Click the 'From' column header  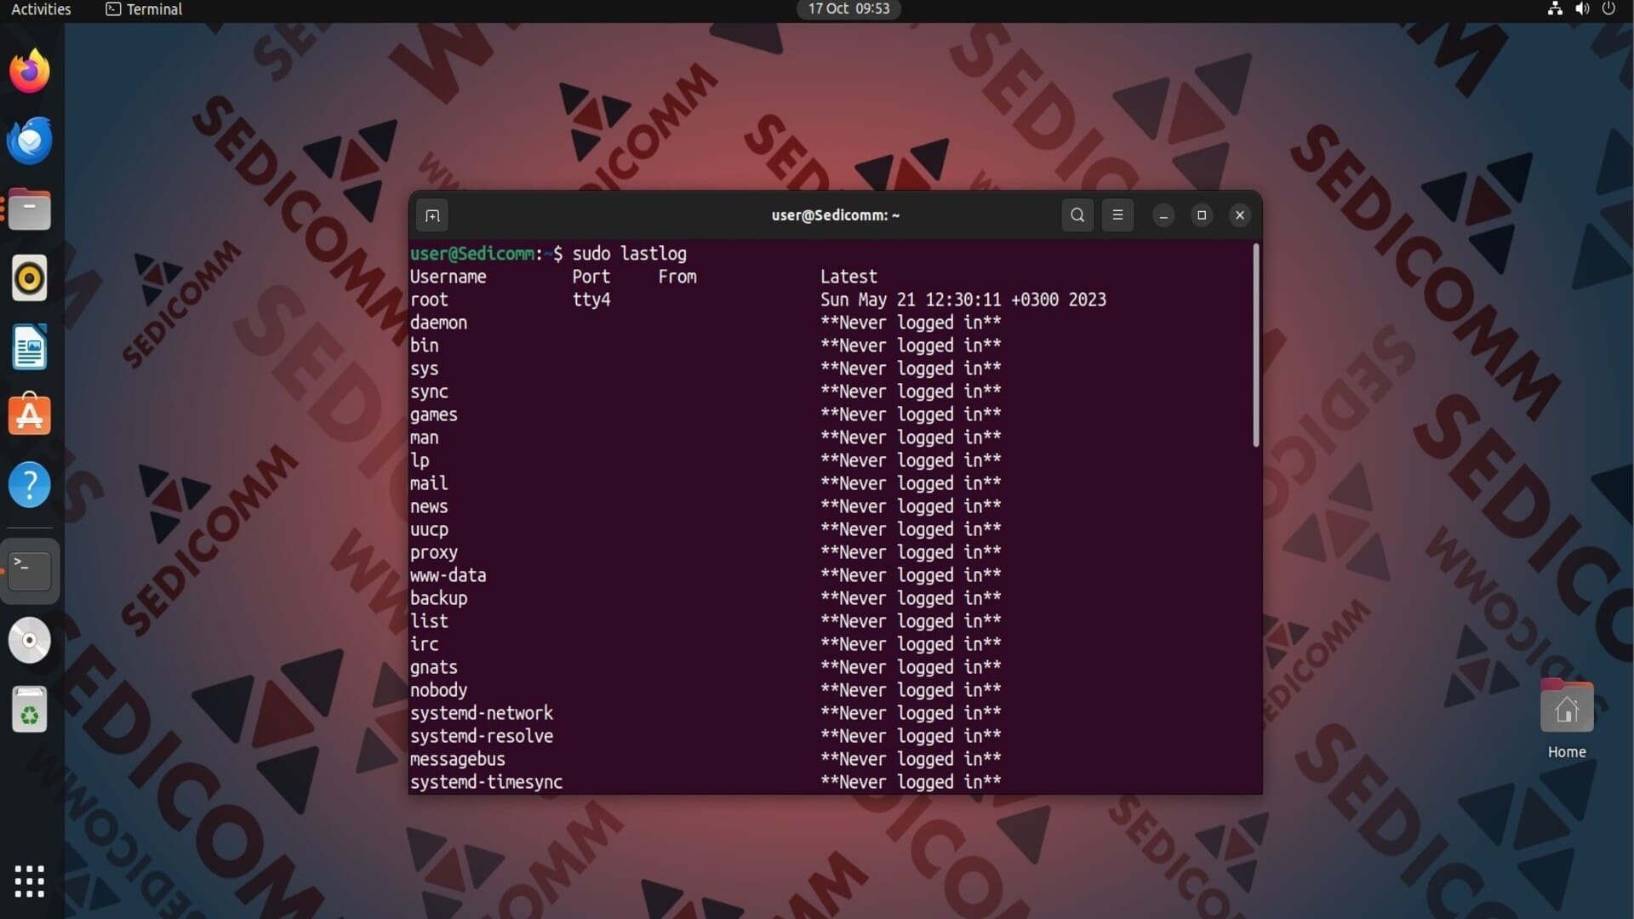(677, 277)
